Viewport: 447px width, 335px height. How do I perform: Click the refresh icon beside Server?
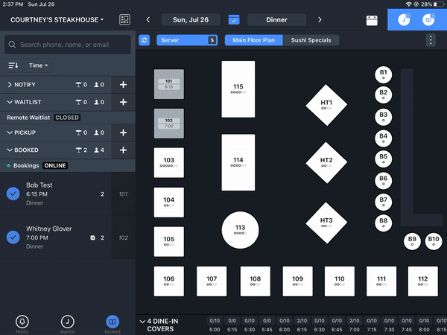tap(145, 40)
